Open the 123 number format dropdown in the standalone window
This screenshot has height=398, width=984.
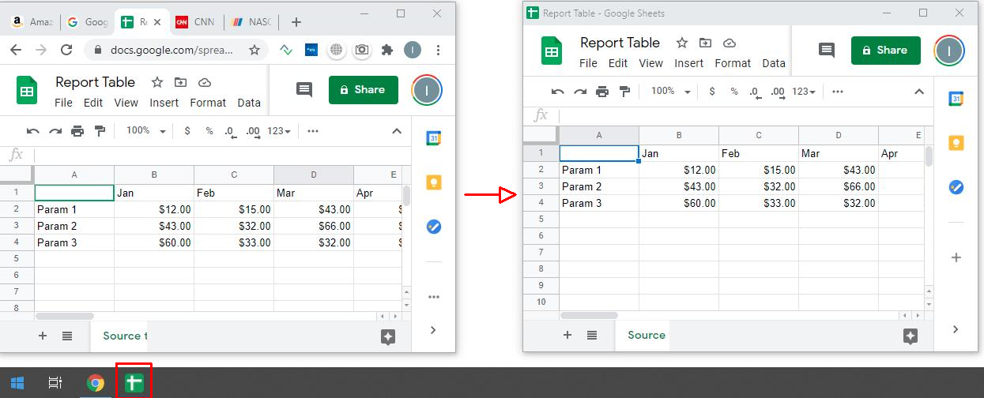coord(804,92)
